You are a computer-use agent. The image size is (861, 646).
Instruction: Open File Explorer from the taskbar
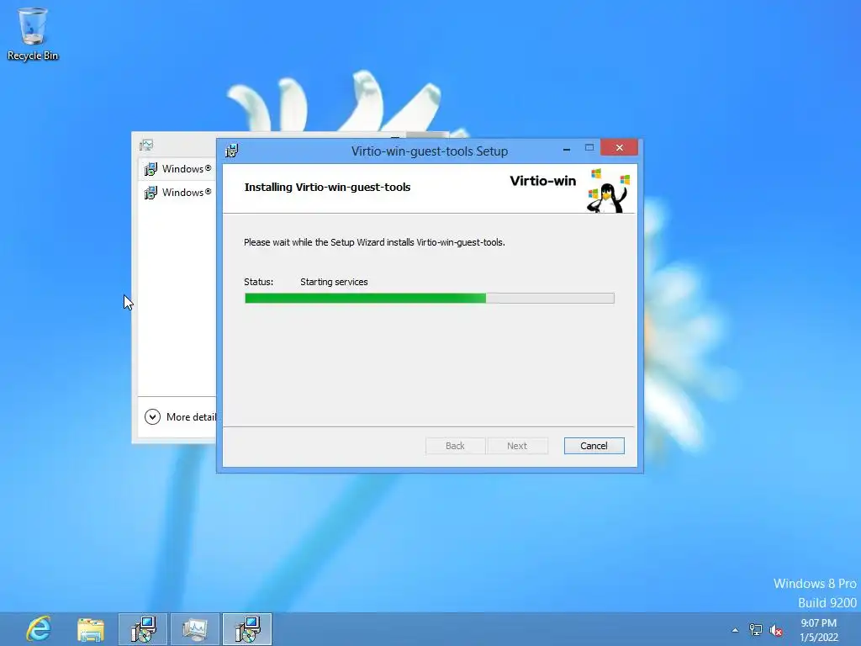(91, 629)
